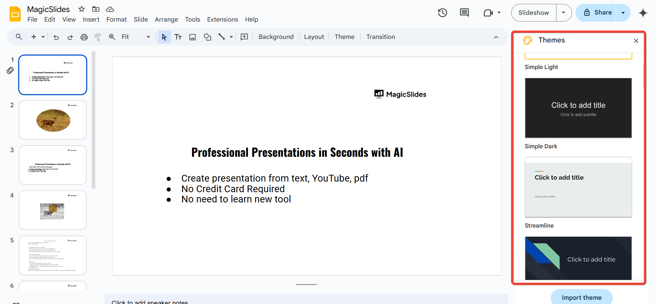Click the Move to folder icon

coord(96,9)
